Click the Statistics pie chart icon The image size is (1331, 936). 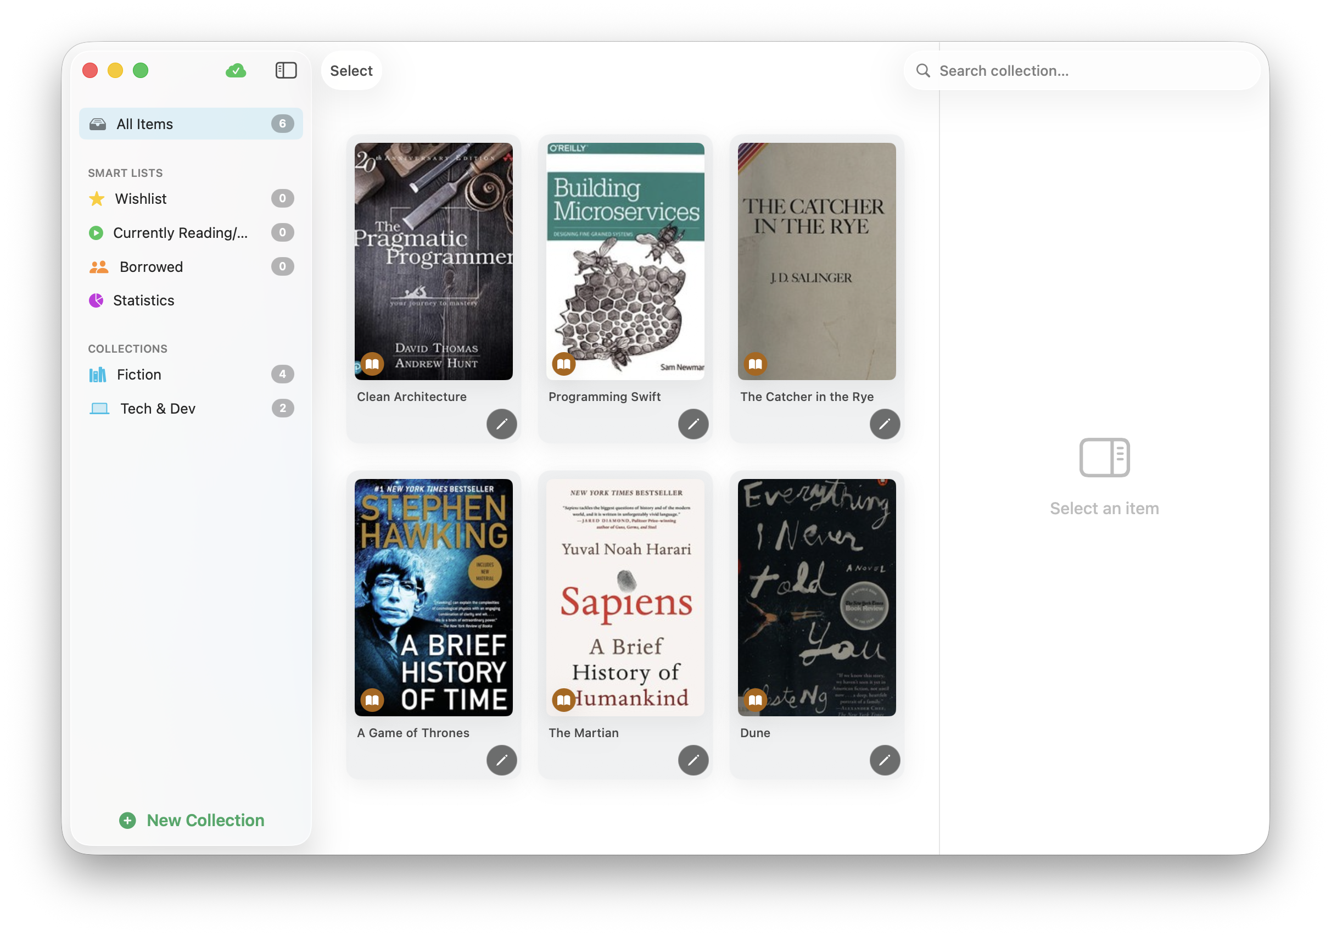(96, 300)
